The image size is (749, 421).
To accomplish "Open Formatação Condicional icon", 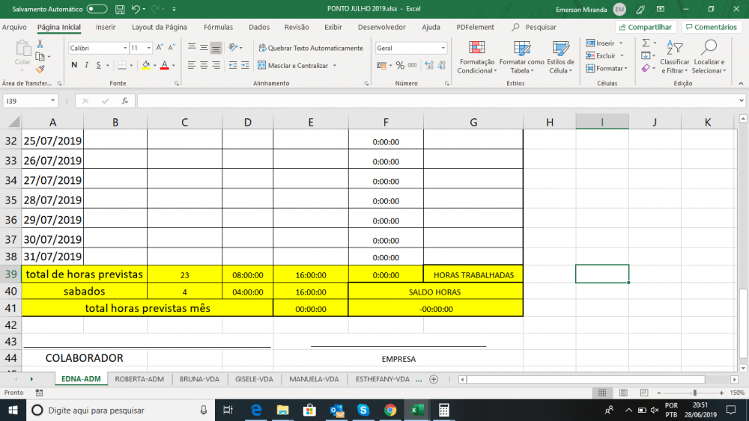I will pyautogui.click(x=476, y=57).
